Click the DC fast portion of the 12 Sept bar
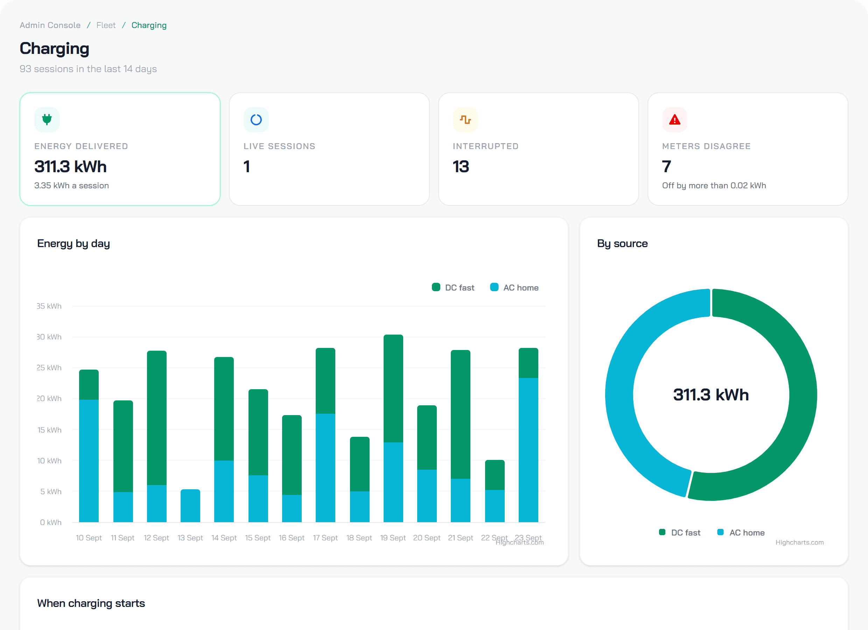Viewport: 868px width, 630px height. point(156,418)
